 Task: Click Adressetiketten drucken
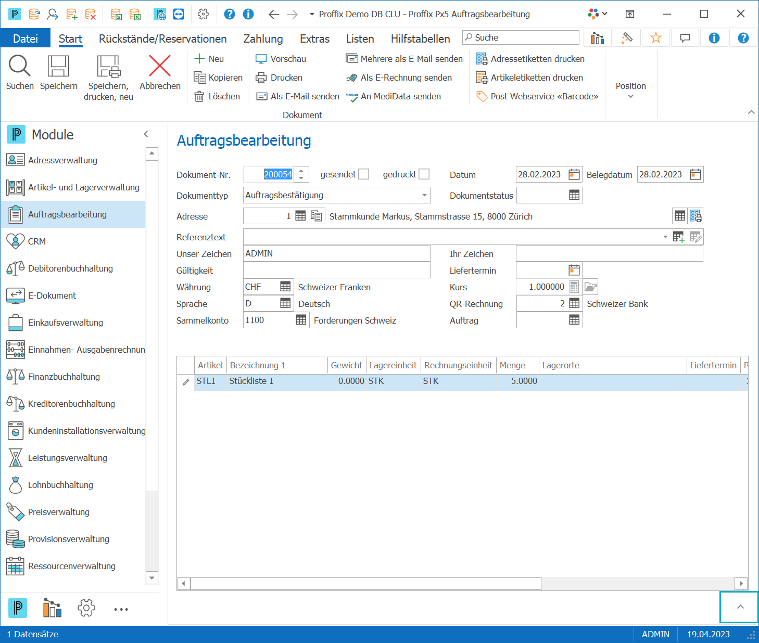tap(530, 59)
